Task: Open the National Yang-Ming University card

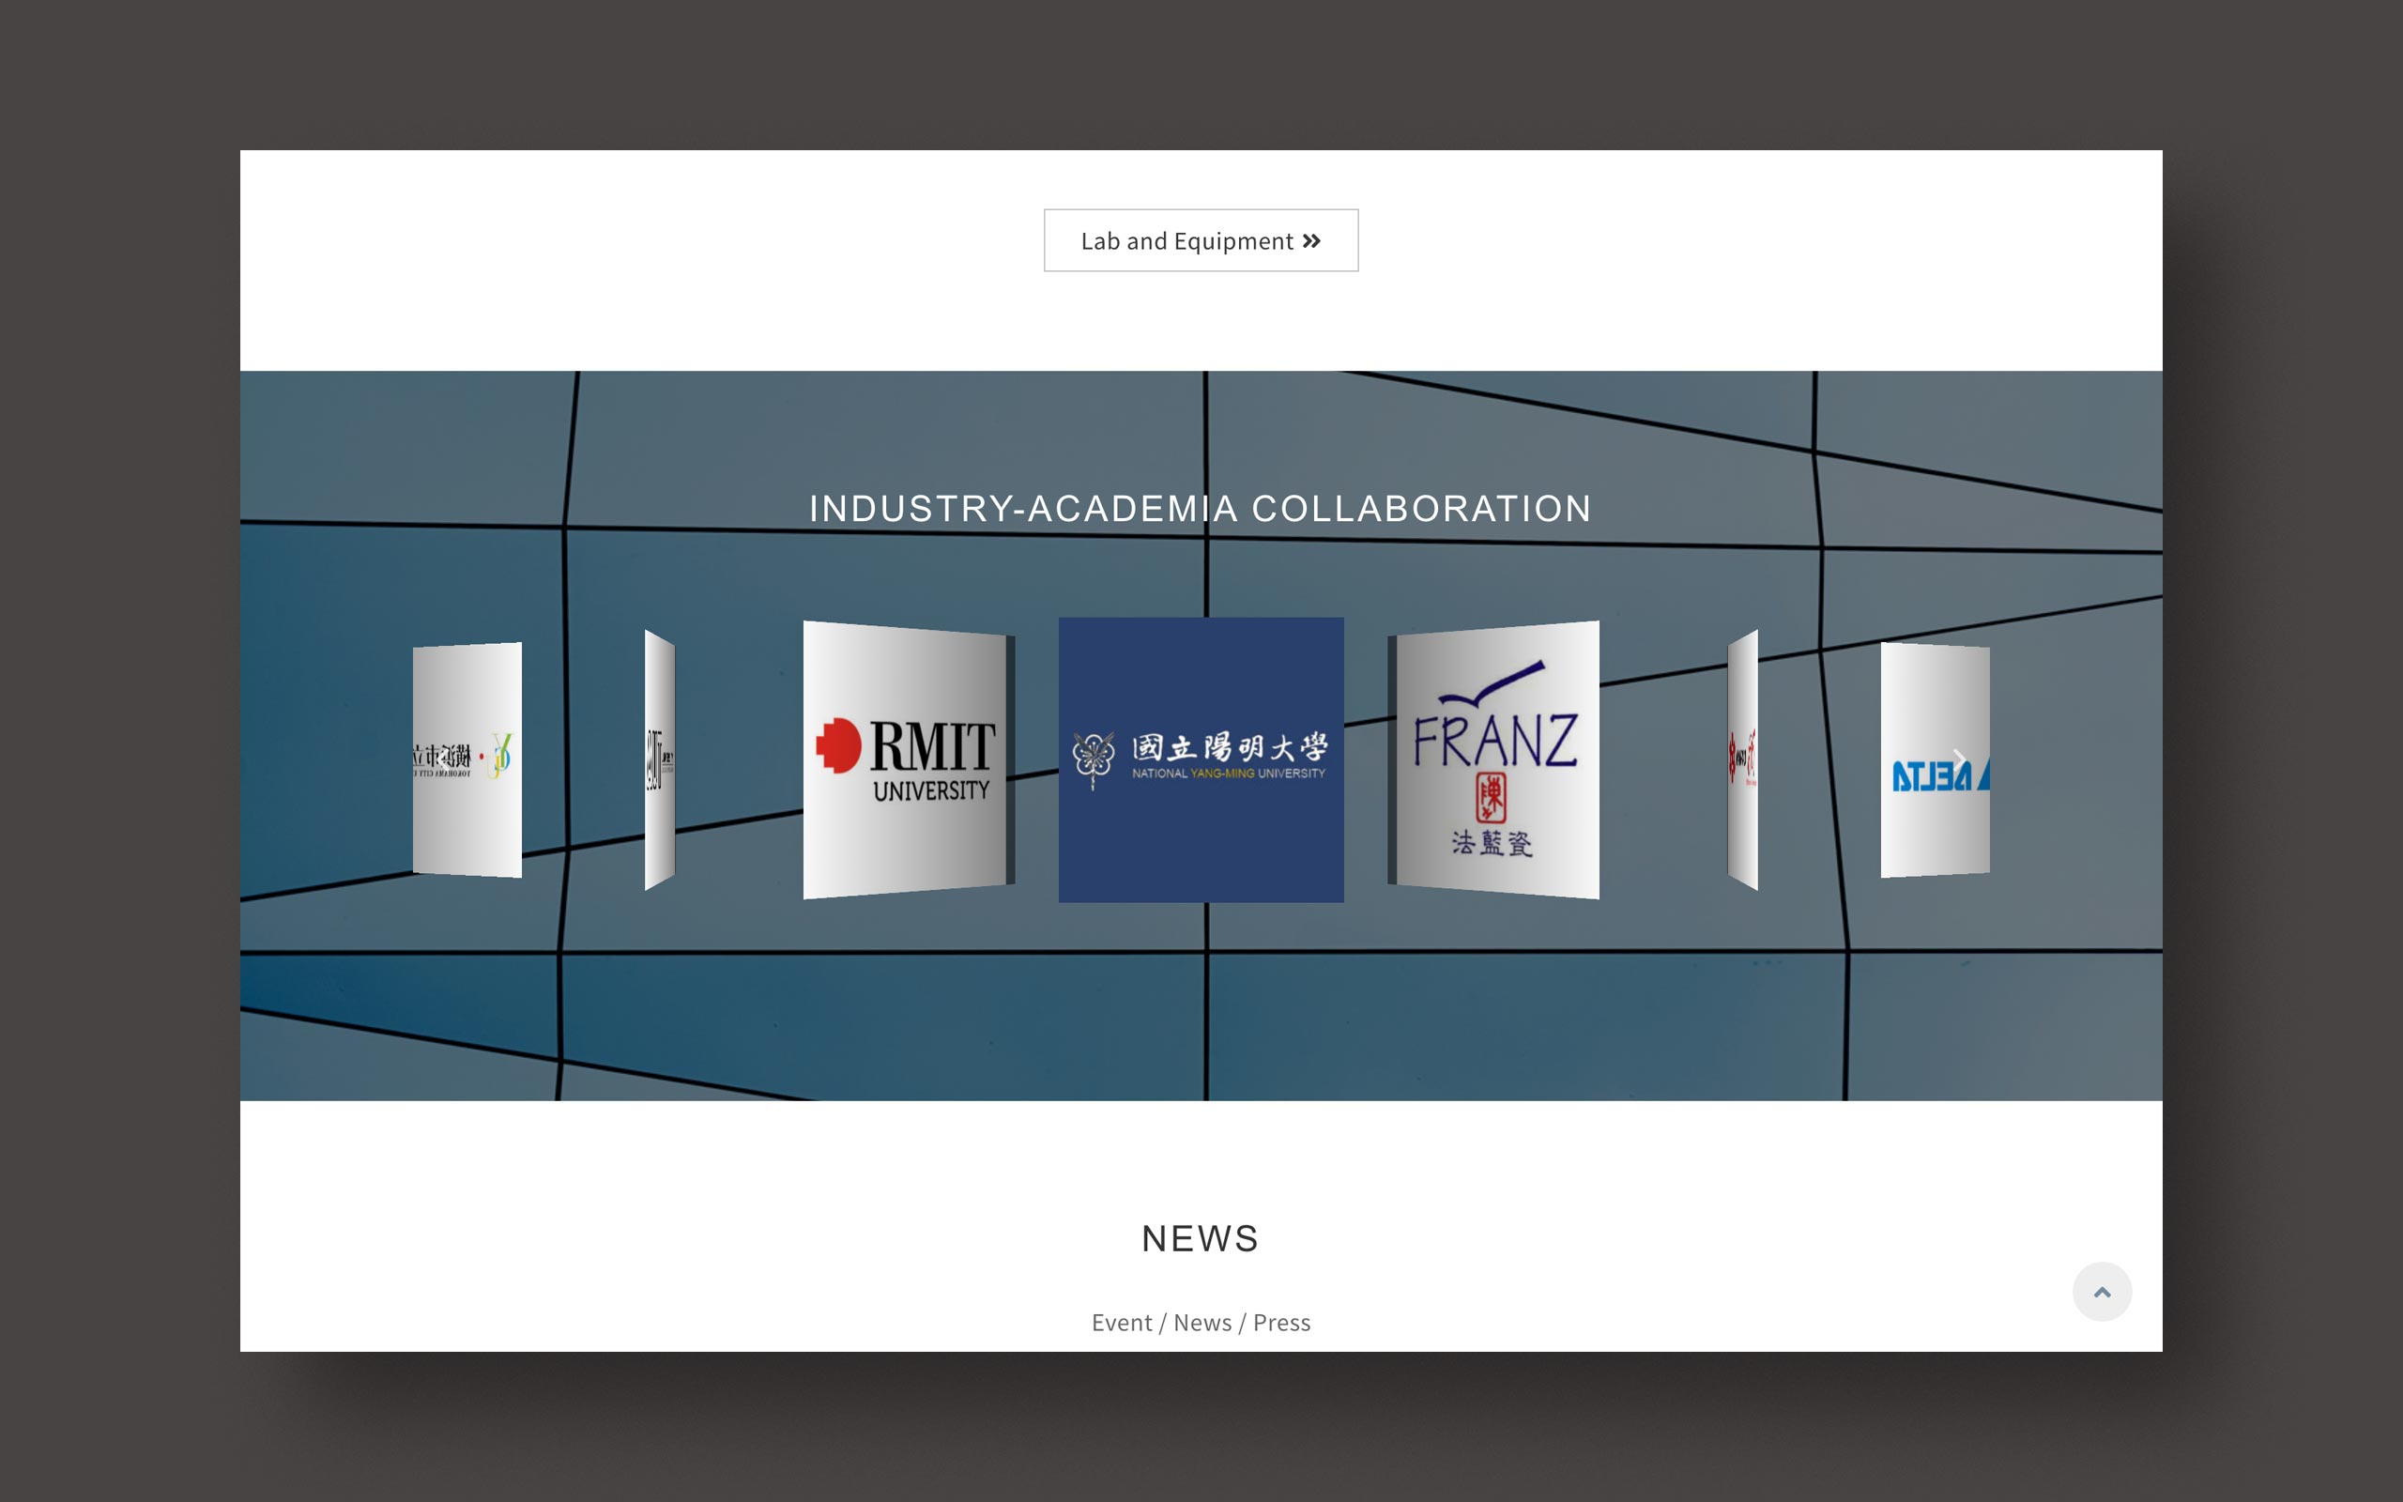Action: 1201,760
